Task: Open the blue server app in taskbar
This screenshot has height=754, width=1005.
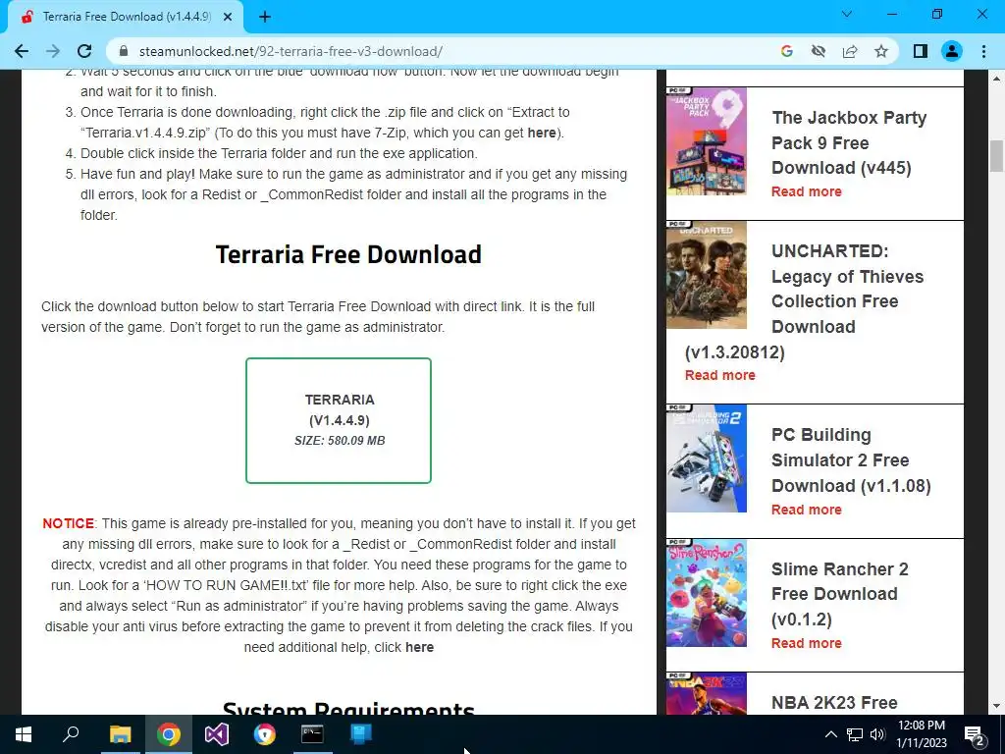Action: 360,734
